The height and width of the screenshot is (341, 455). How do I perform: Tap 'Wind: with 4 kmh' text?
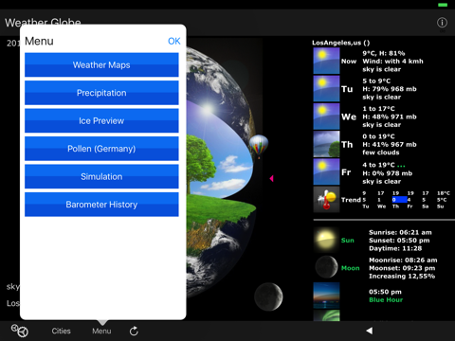pos(392,62)
